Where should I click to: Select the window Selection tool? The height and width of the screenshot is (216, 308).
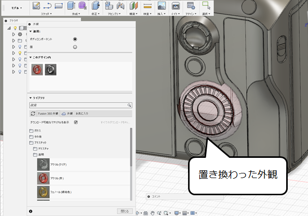(206, 6)
